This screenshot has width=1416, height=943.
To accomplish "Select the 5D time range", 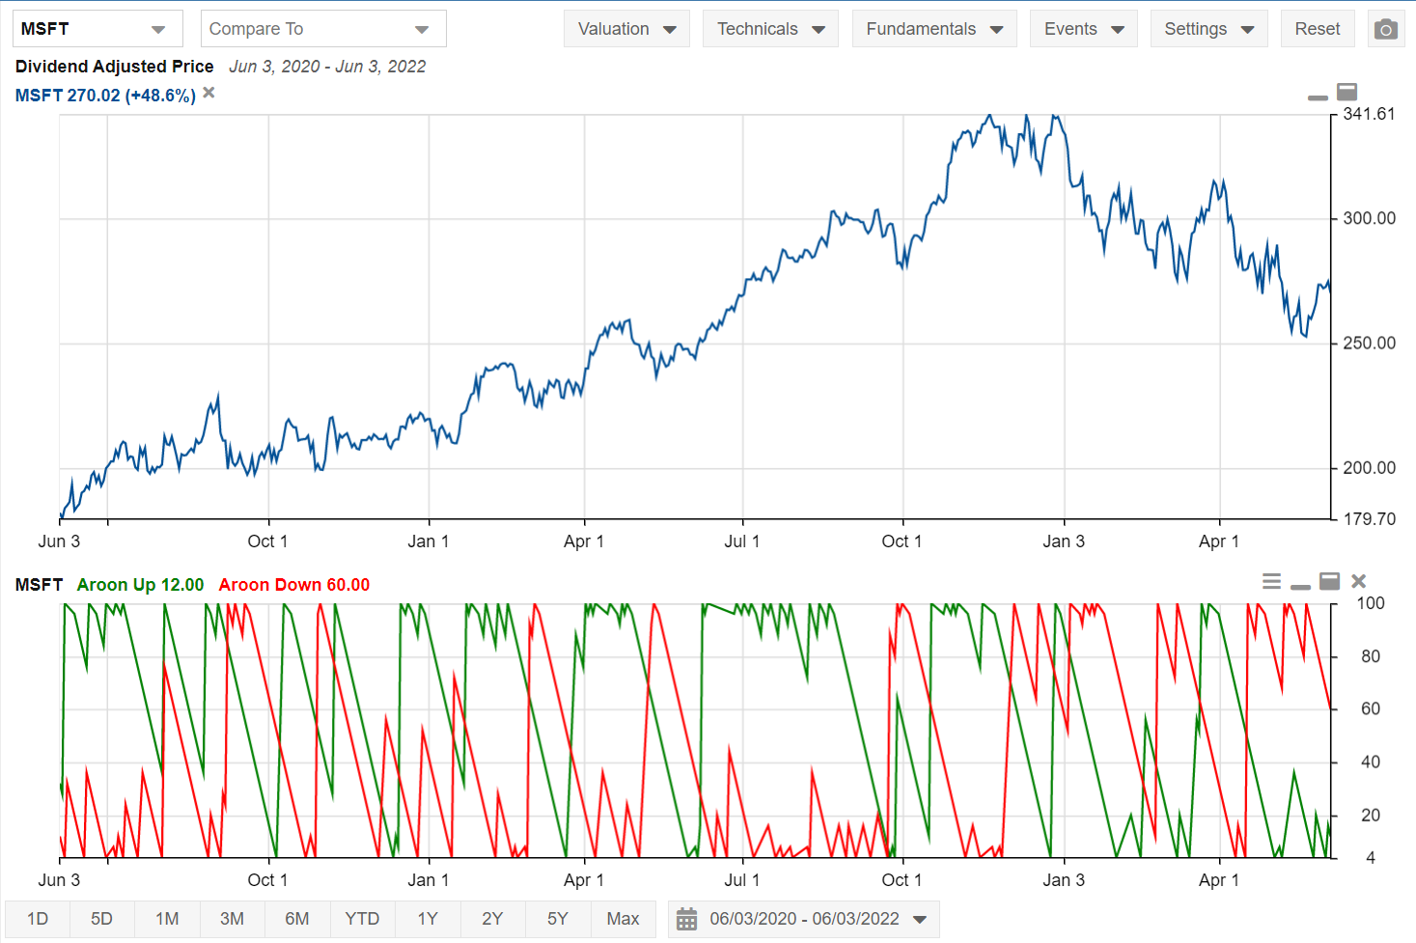I will [102, 919].
